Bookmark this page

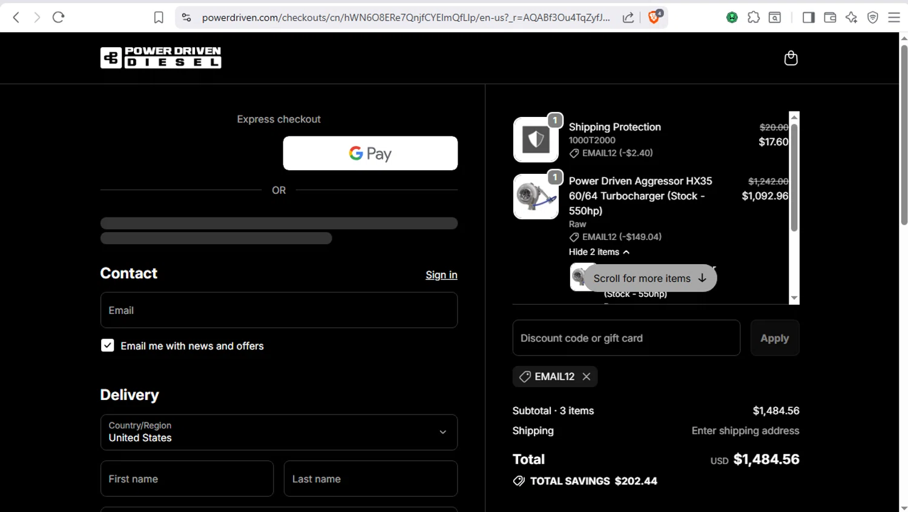pyautogui.click(x=159, y=18)
